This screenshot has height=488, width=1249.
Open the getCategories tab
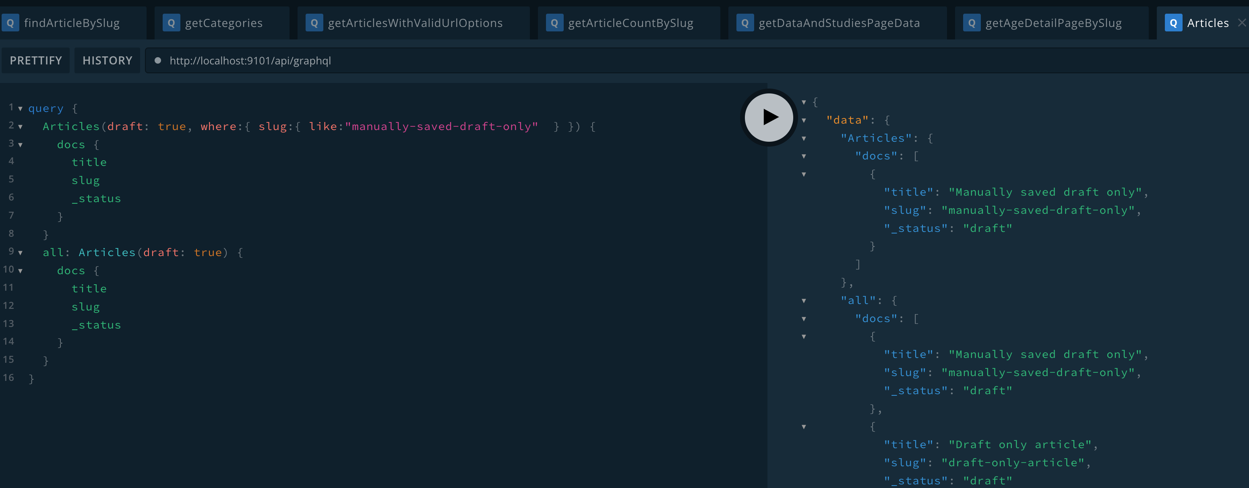[223, 23]
